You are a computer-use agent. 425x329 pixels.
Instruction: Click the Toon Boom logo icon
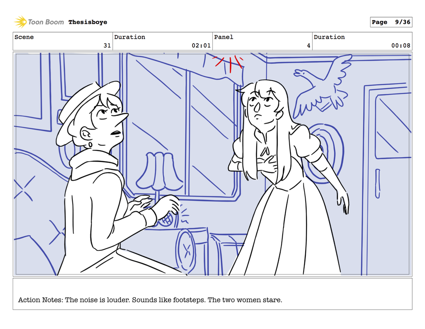20,22
